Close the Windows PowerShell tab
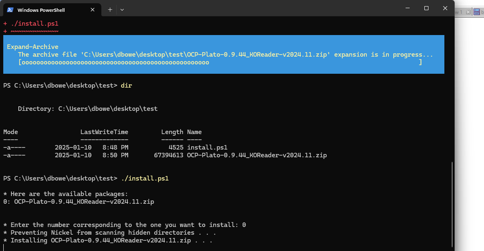 [x=92, y=10]
